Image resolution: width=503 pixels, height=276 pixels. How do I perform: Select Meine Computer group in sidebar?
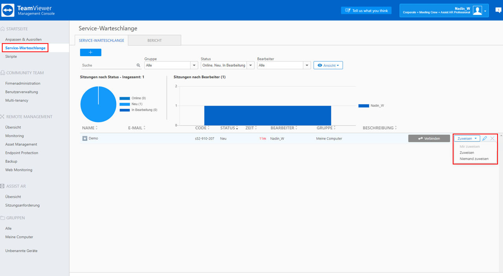19,237
